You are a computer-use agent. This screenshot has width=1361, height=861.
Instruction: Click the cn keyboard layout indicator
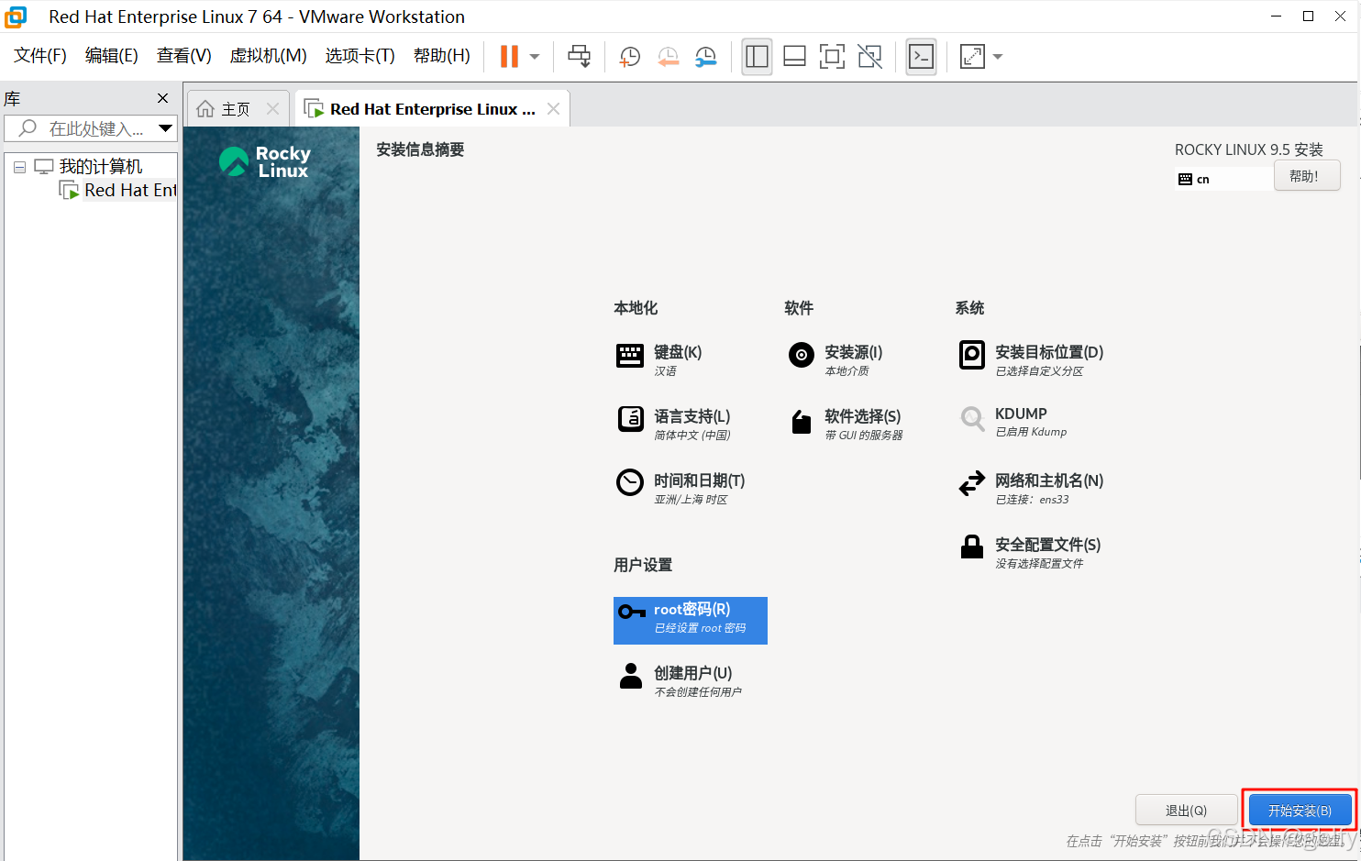pyautogui.click(x=1194, y=179)
